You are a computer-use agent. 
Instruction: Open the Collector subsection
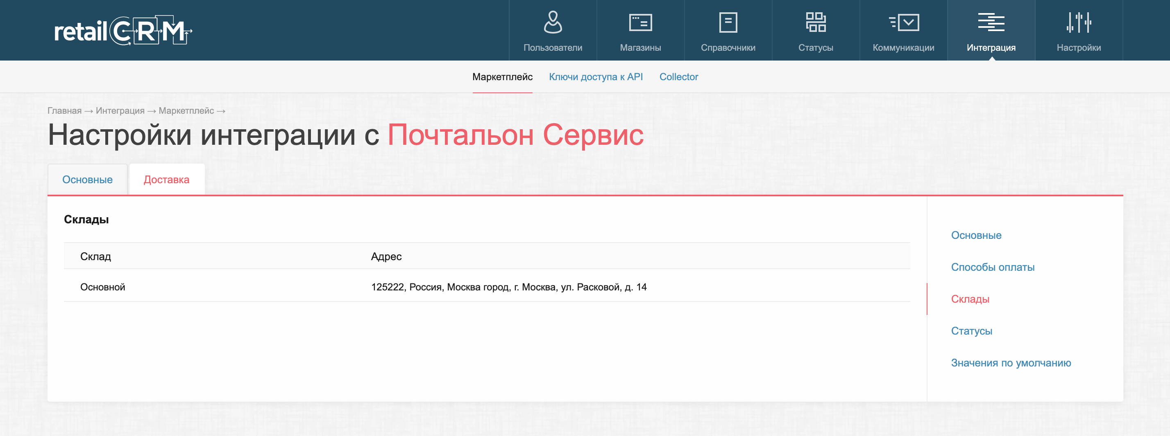point(678,76)
